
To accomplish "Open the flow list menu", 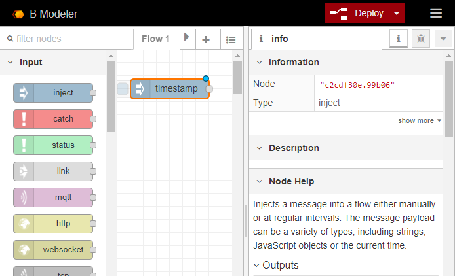I will tap(231, 39).
